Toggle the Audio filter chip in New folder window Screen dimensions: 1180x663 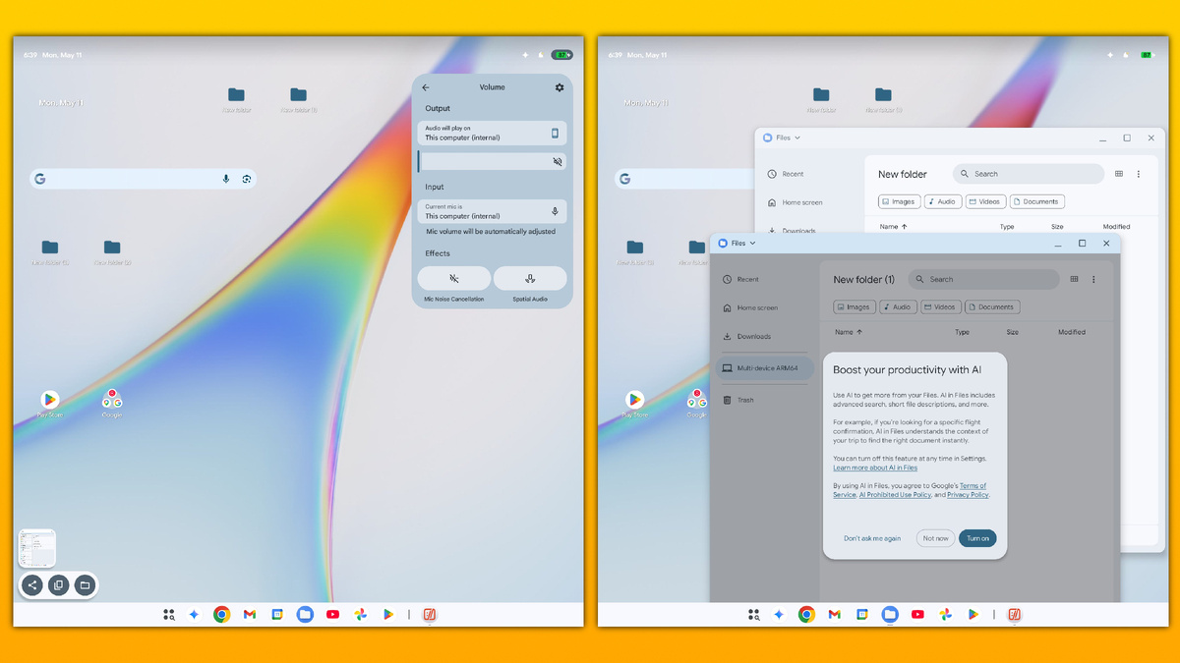click(x=943, y=201)
